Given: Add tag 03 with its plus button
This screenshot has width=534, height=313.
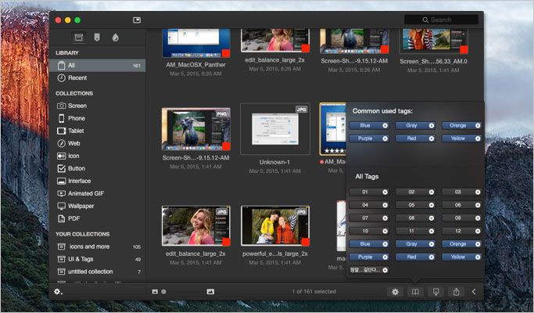Looking at the screenshot, I should 478,192.
